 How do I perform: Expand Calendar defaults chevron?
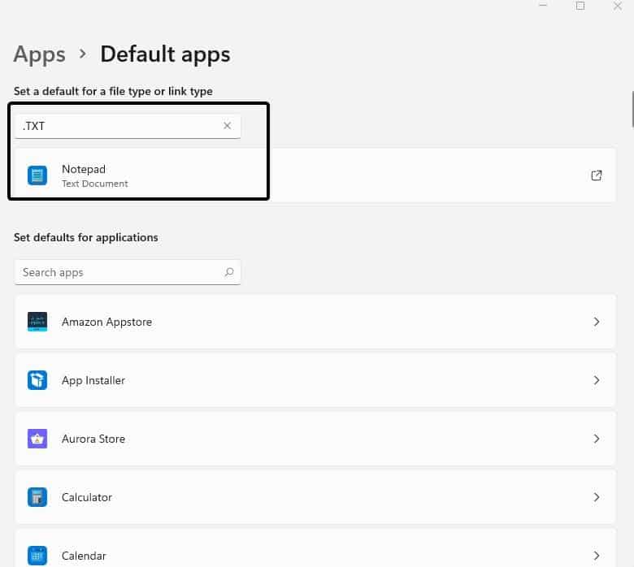(597, 556)
